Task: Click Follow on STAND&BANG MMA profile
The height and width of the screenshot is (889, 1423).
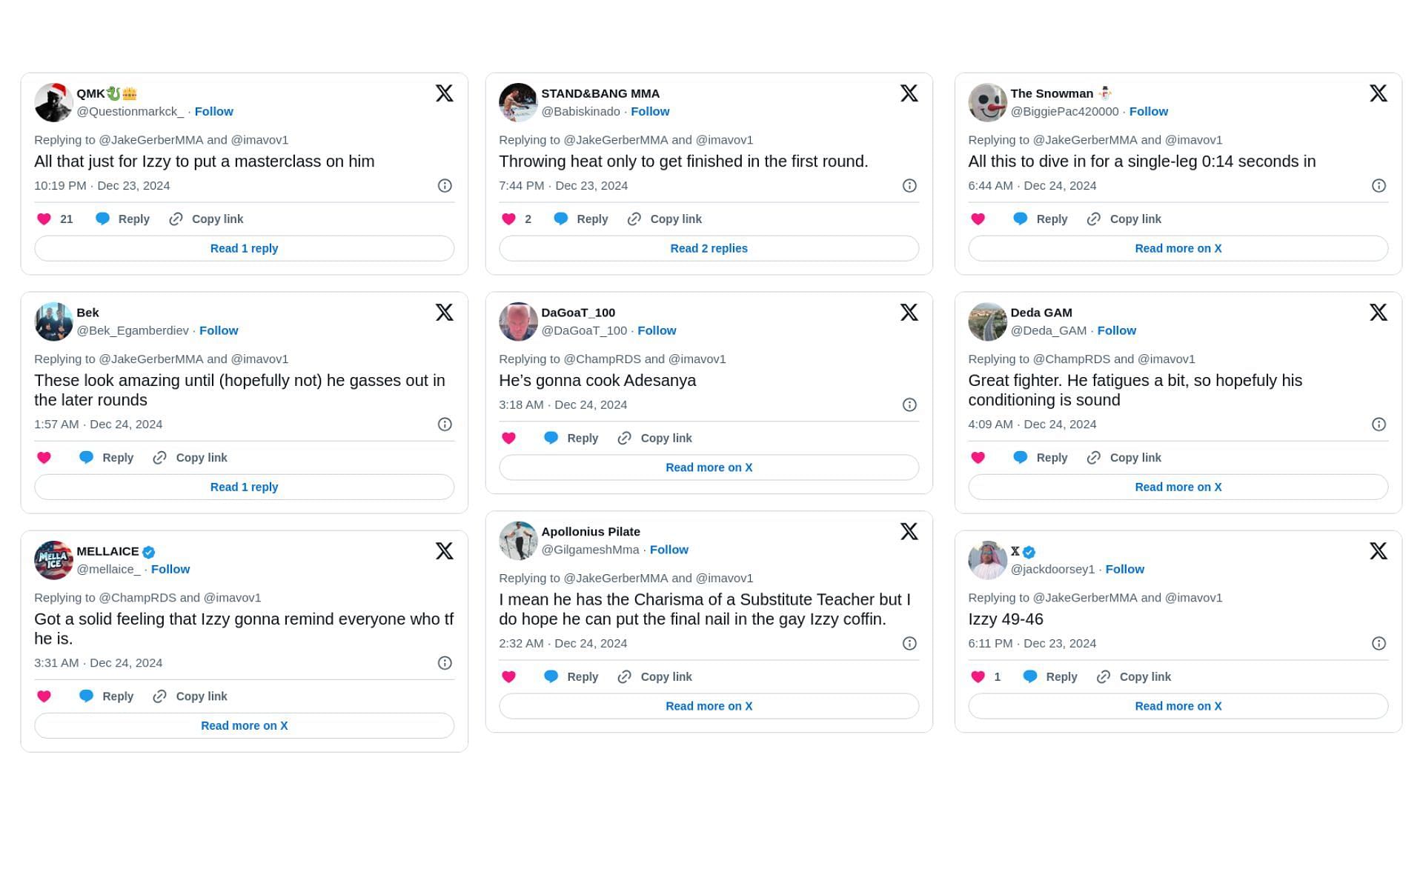Action: [649, 110]
